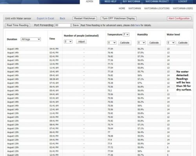Click Restart Watchman button

85,18
